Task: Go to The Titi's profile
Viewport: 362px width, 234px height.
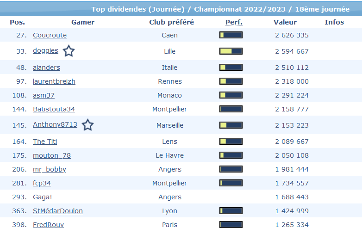Action: pos(45,142)
